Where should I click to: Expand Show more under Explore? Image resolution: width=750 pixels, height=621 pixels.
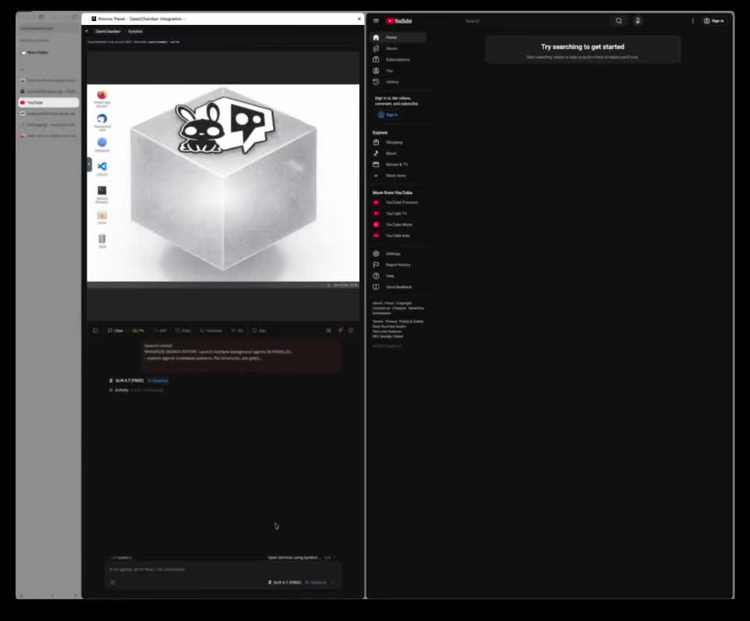(398, 176)
